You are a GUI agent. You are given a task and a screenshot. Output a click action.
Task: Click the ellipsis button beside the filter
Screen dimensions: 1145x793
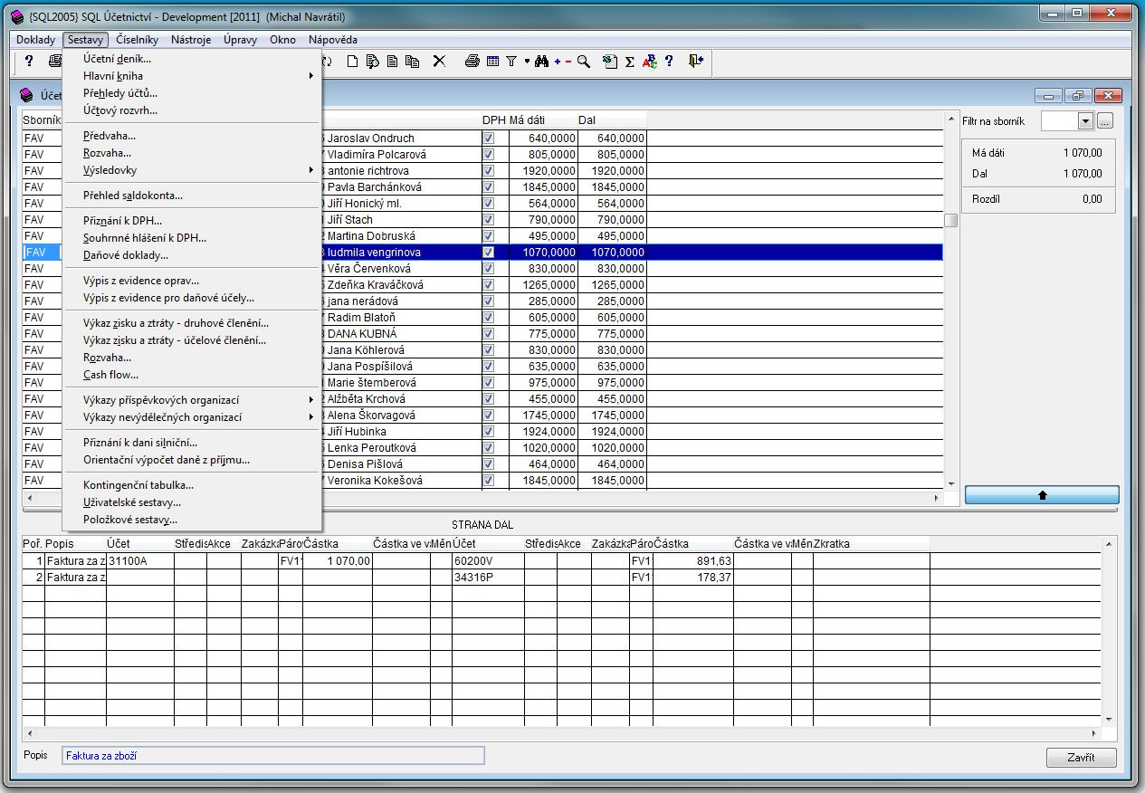(1105, 121)
